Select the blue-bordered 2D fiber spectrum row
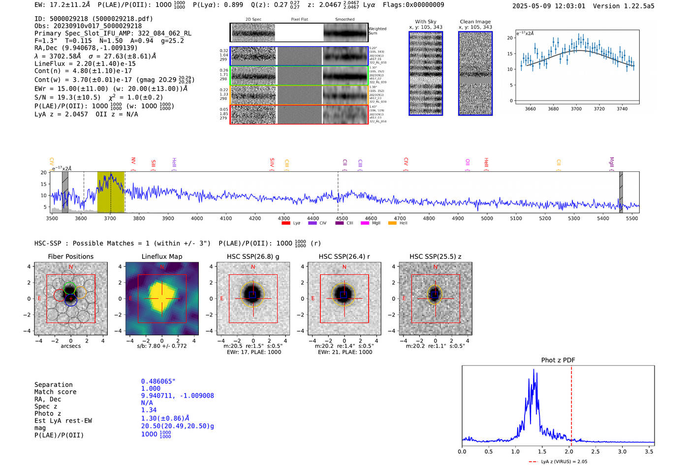689x469 pixels. coord(299,56)
